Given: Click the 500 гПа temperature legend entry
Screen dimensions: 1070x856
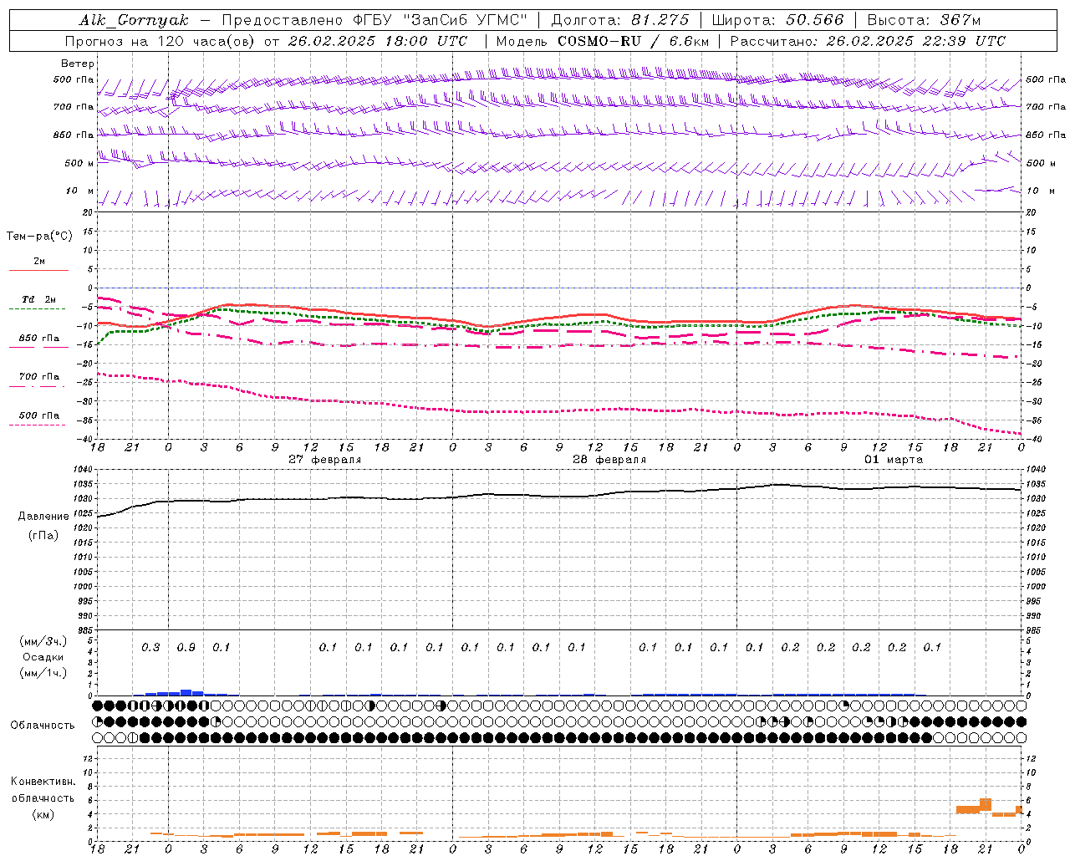Looking at the screenshot, I should pos(39,415).
